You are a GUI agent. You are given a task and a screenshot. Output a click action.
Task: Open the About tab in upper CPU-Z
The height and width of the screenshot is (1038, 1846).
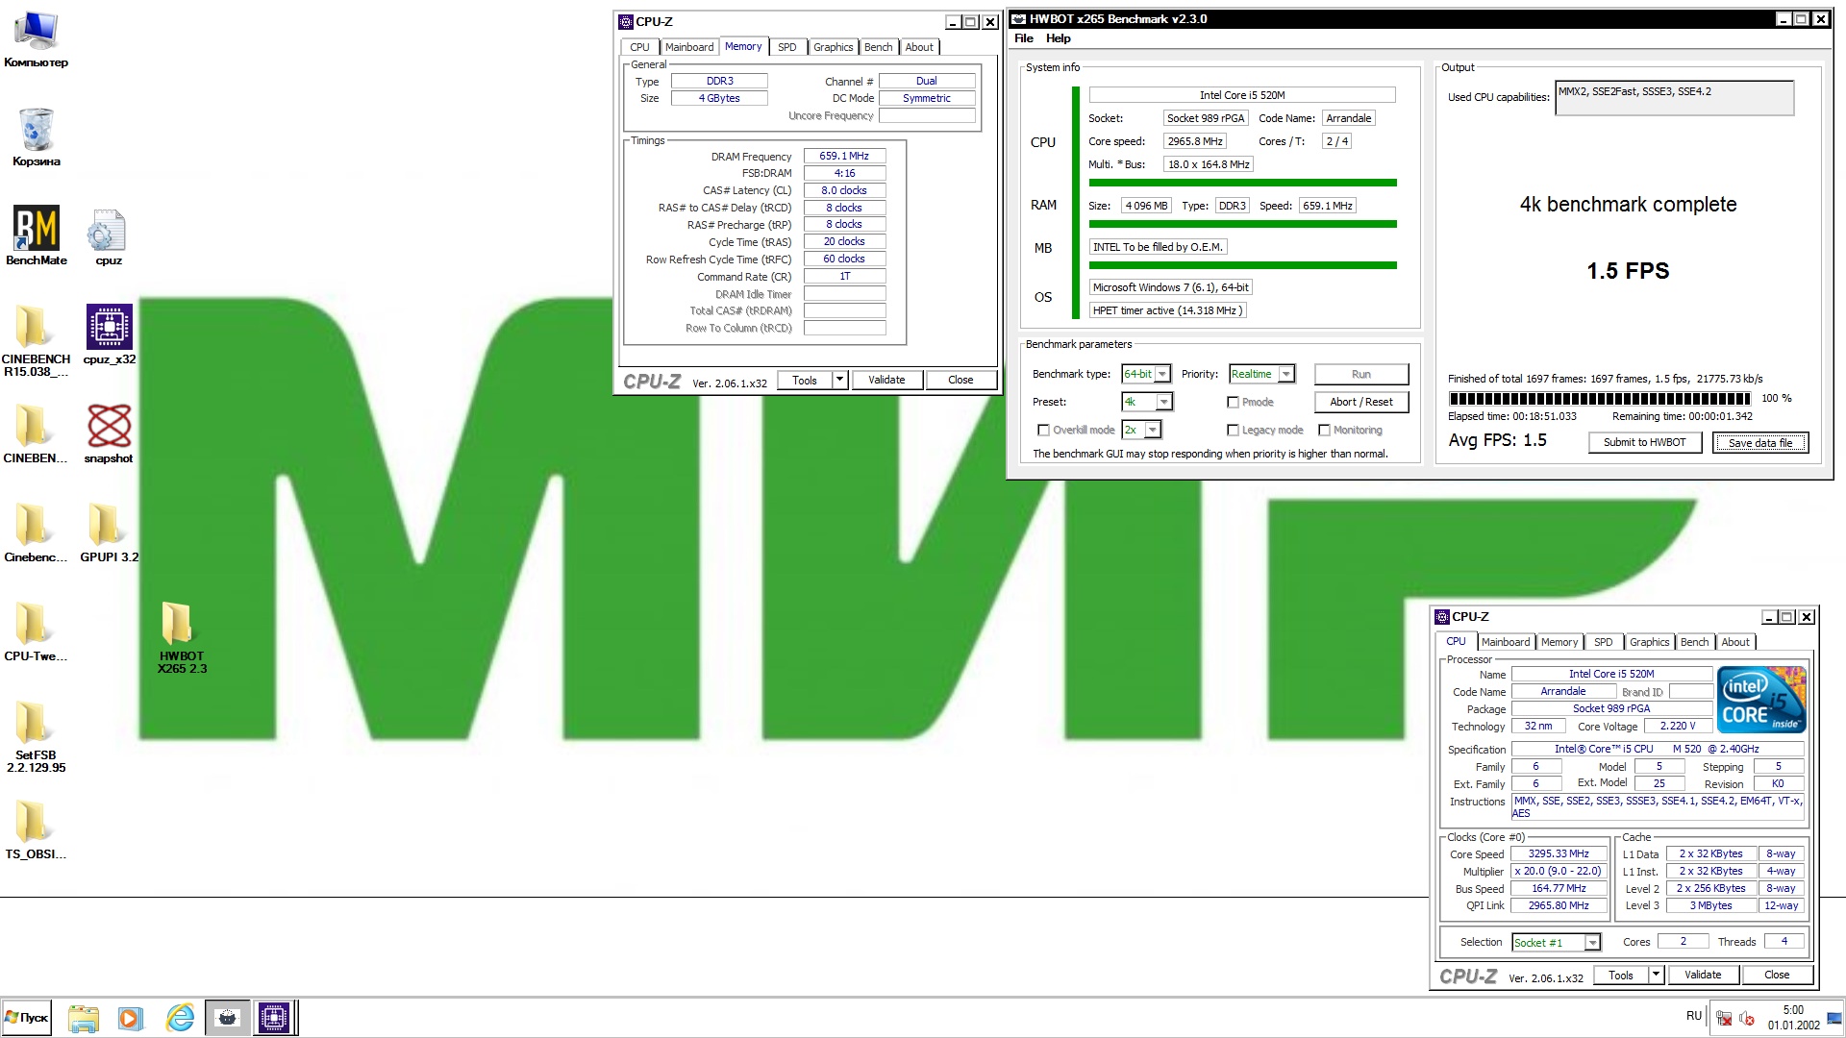(x=919, y=47)
